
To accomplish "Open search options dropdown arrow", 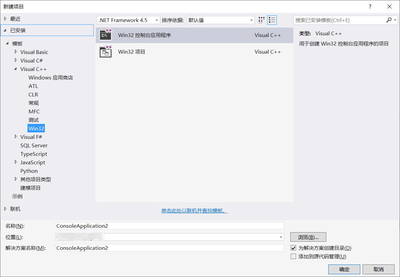I will [395, 20].
